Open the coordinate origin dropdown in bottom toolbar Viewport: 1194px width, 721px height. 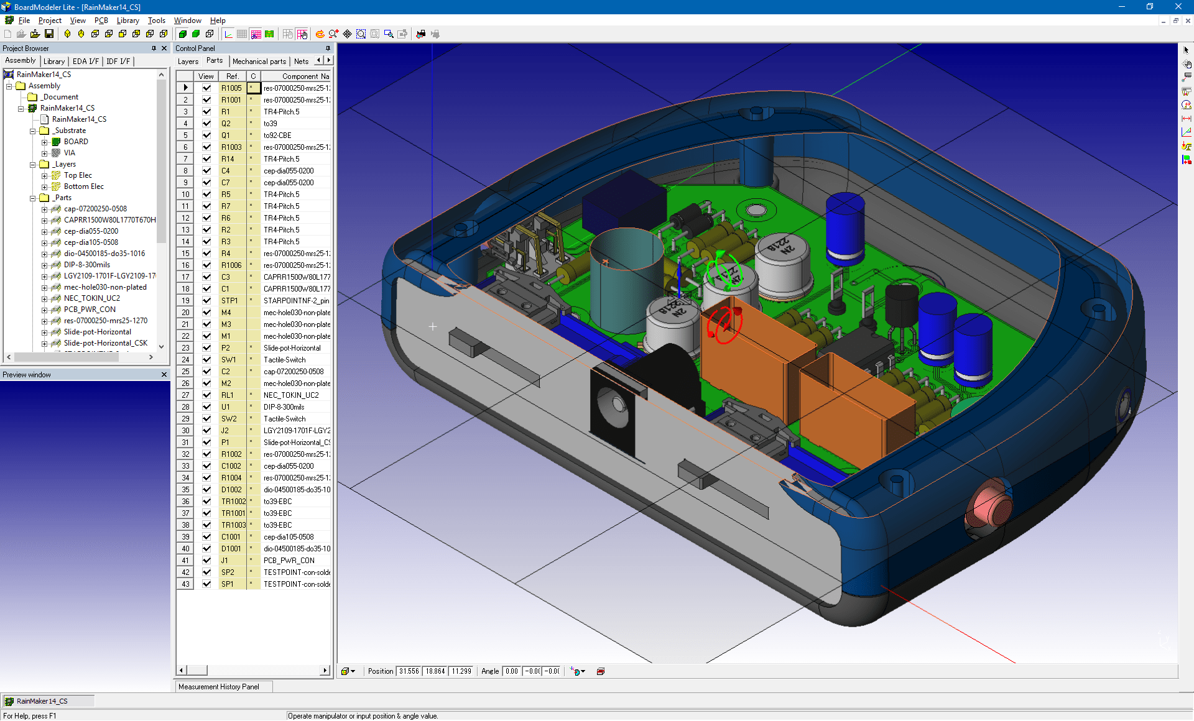tap(583, 671)
